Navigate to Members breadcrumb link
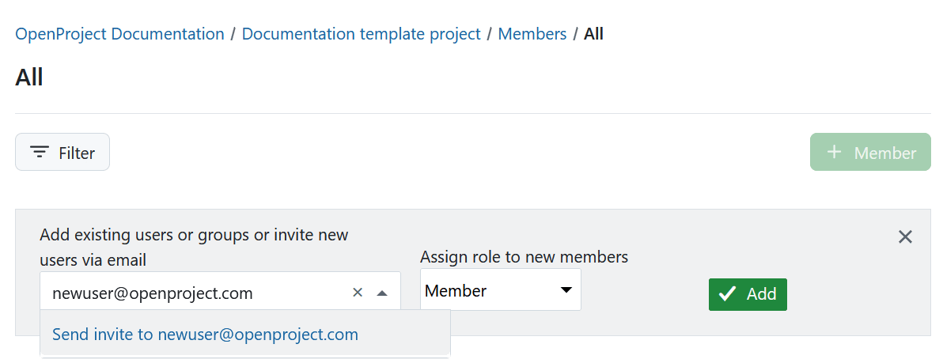This screenshot has height=363, width=943. pyautogui.click(x=532, y=34)
